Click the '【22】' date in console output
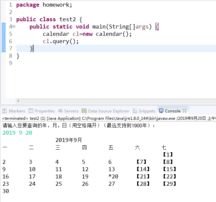Screen dimensions: 216x202 pyautogui.click(x=169, y=176)
